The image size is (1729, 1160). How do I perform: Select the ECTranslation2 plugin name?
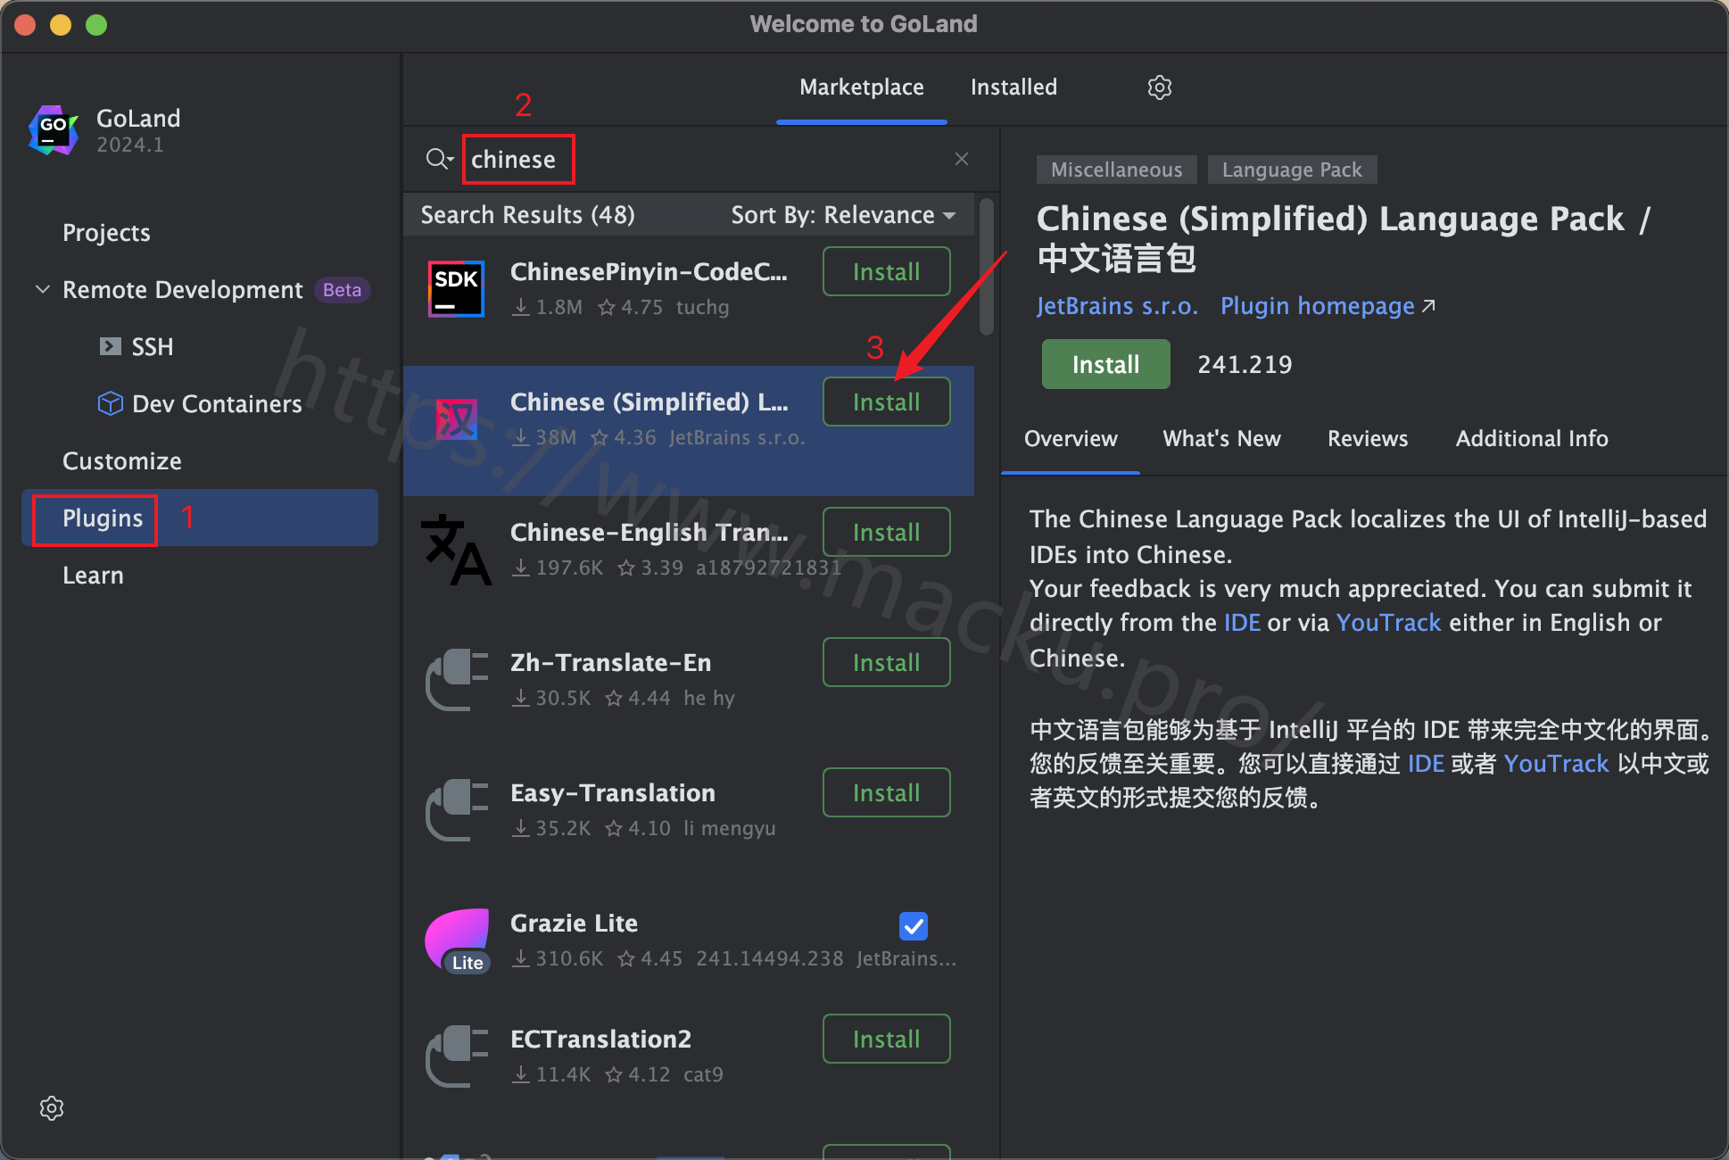(600, 1039)
